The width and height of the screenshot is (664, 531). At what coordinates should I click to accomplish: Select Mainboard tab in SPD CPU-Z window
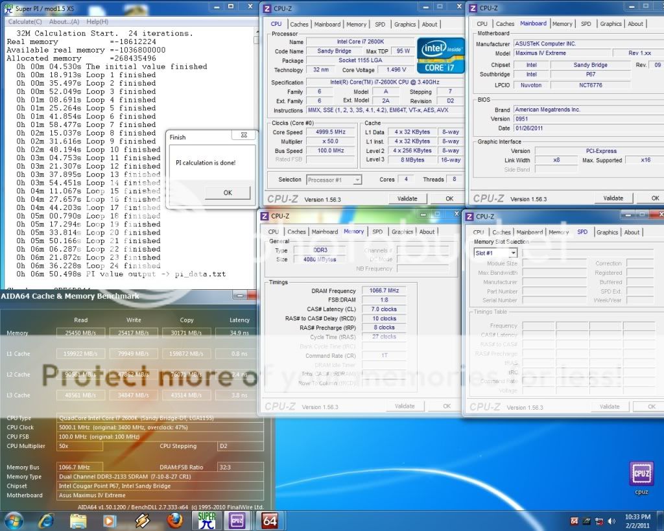(529, 232)
